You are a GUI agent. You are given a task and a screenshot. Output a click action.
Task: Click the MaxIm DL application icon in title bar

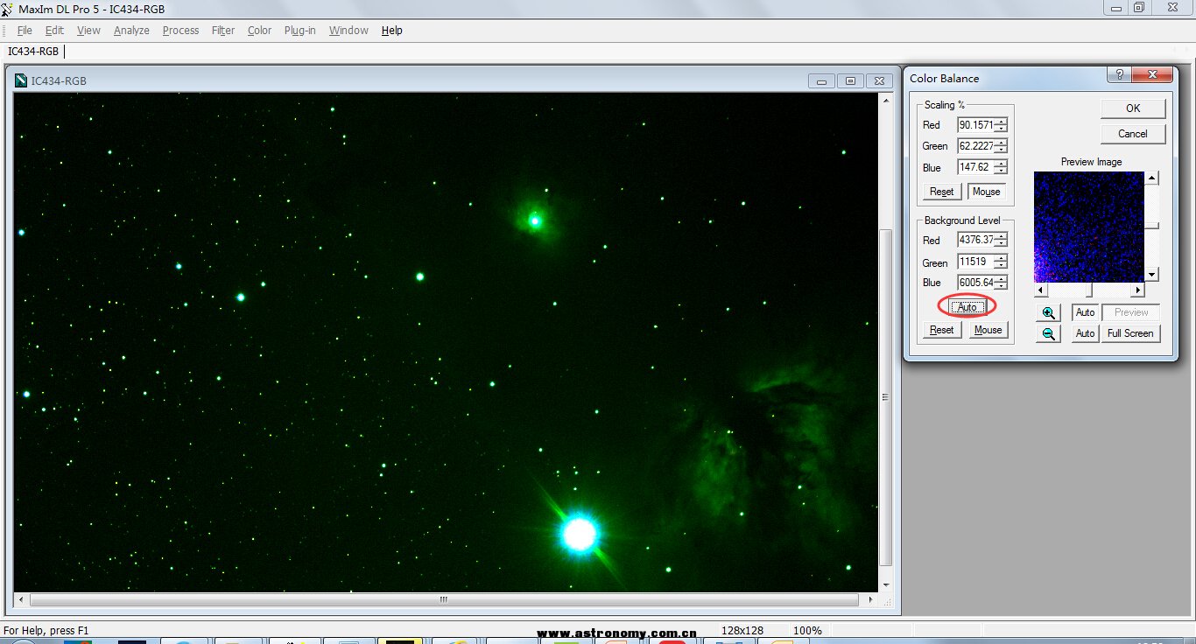(x=8, y=9)
